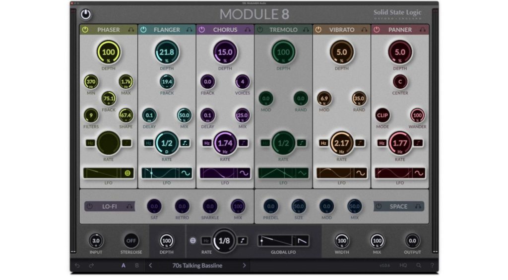The height and width of the screenshot is (280, 508).
Task: Click the Phaser FILTERS knob
Action: (x=91, y=115)
